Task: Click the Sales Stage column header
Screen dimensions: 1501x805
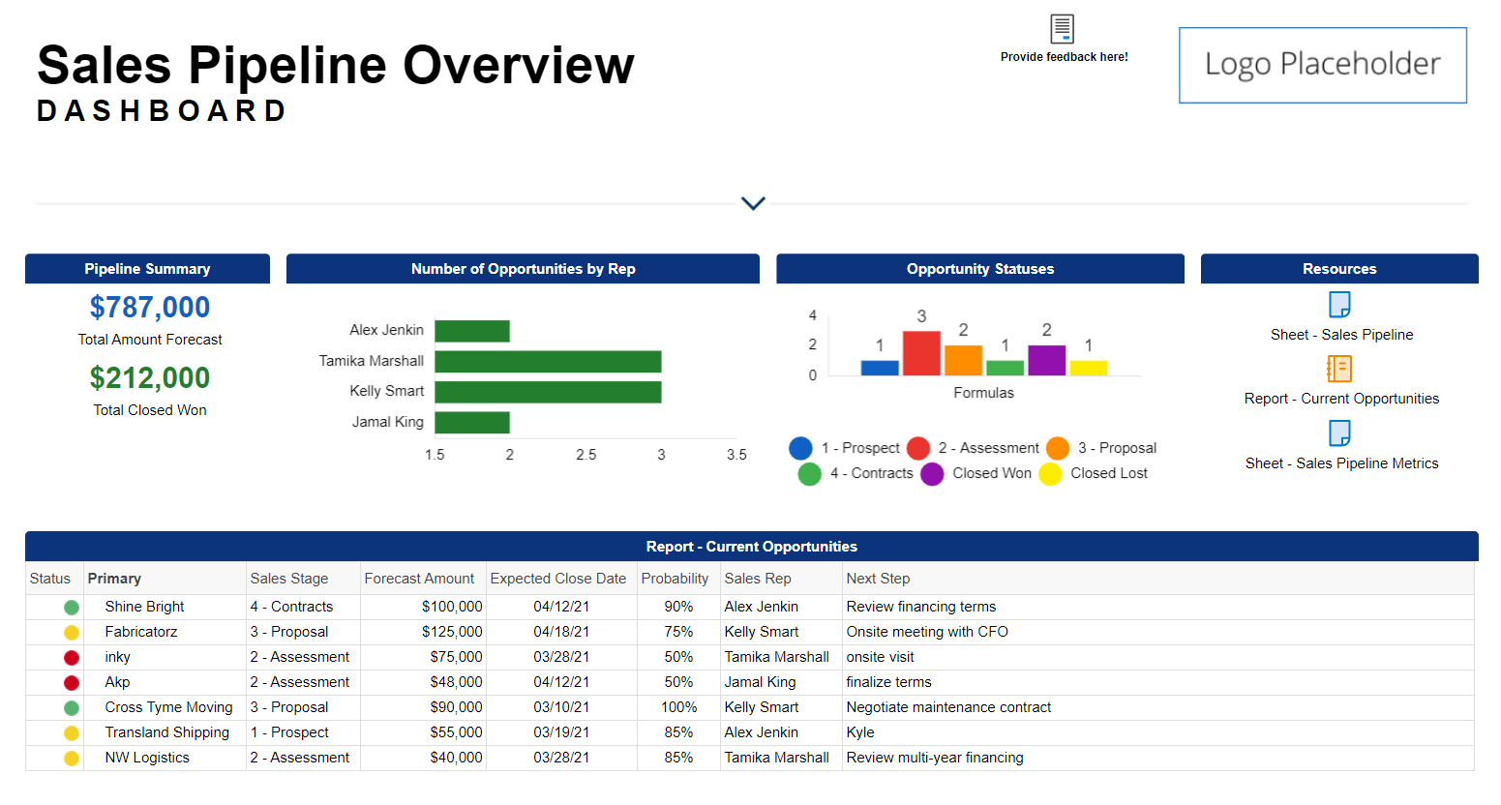Action: (289, 579)
